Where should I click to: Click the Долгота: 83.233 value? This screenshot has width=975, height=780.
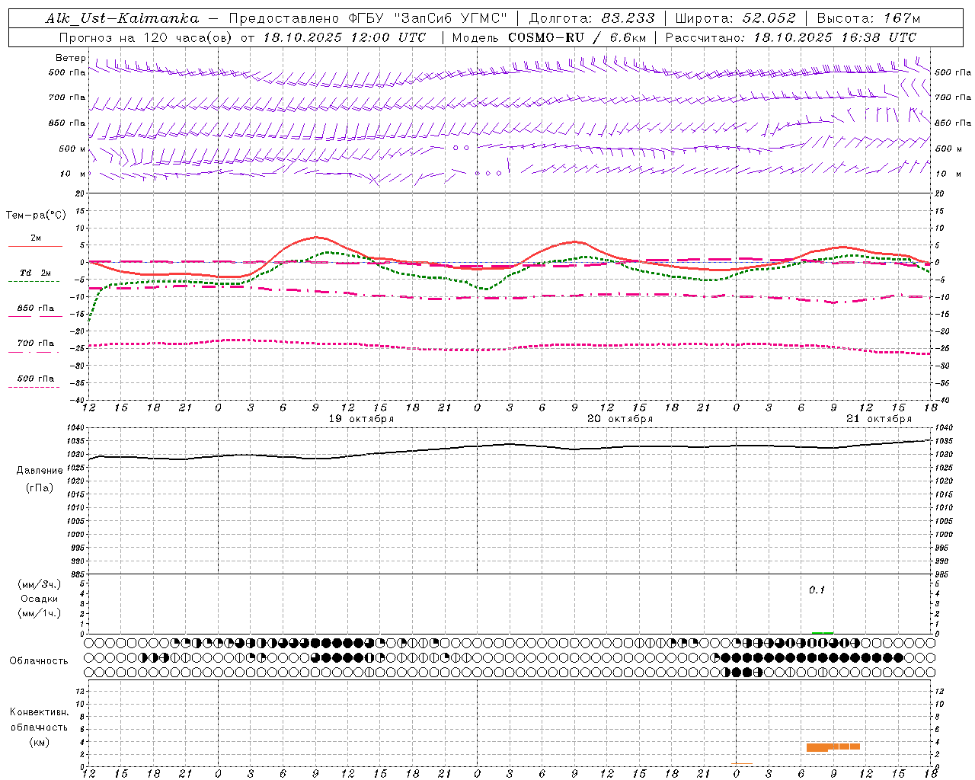(591, 18)
